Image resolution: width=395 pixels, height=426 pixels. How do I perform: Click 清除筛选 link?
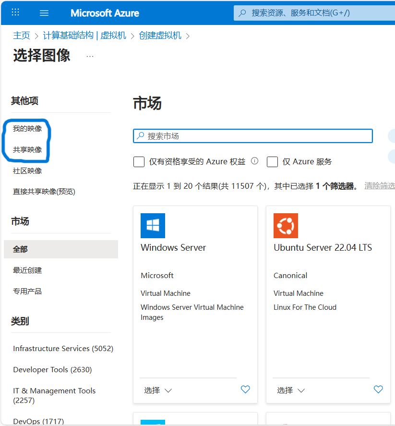[379, 186]
